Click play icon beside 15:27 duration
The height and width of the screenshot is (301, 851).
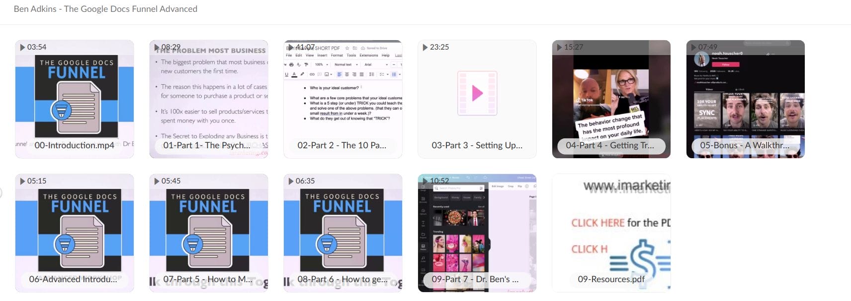point(559,47)
